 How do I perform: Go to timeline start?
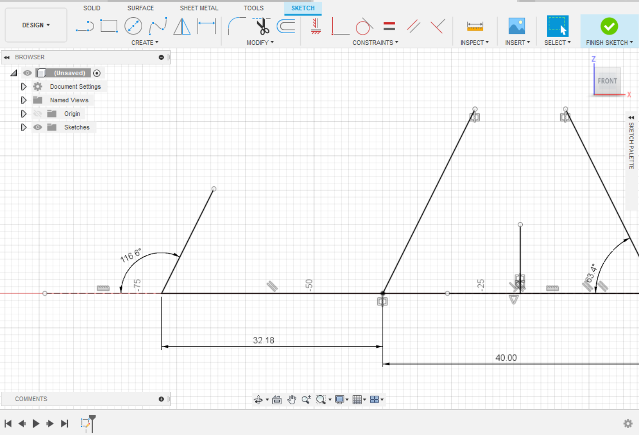[8, 423]
